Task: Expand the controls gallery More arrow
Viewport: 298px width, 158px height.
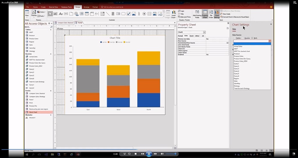Action: 164,17
